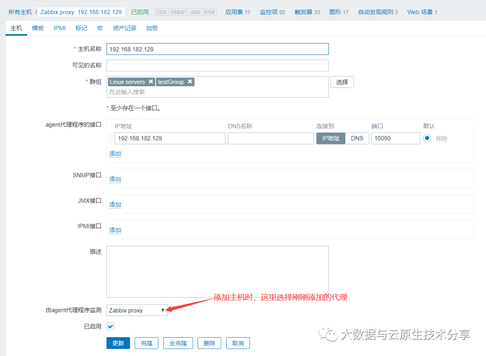Remove the Linux servers group tag
Image resolution: width=486 pixels, height=356 pixels.
(x=151, y=82)
